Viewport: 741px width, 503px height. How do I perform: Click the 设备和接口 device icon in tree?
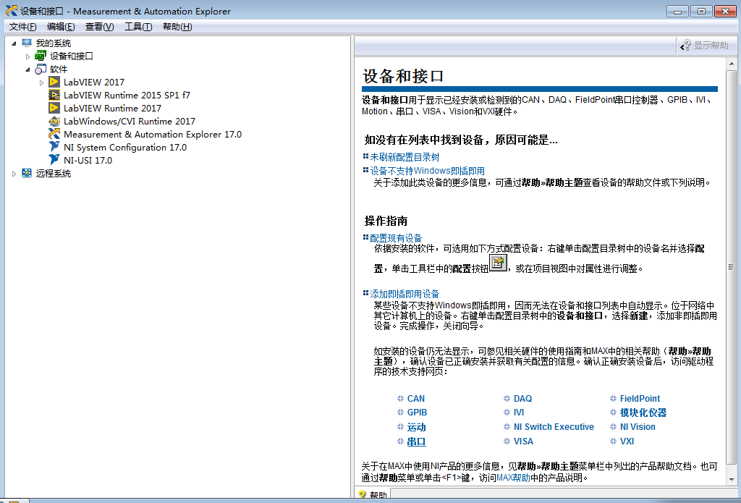pos(41,56)
